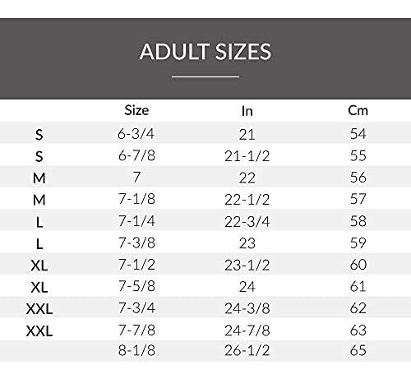This screenshot has width=411, height=379.
Task: Select the In column header
Action: pos(247,111)
